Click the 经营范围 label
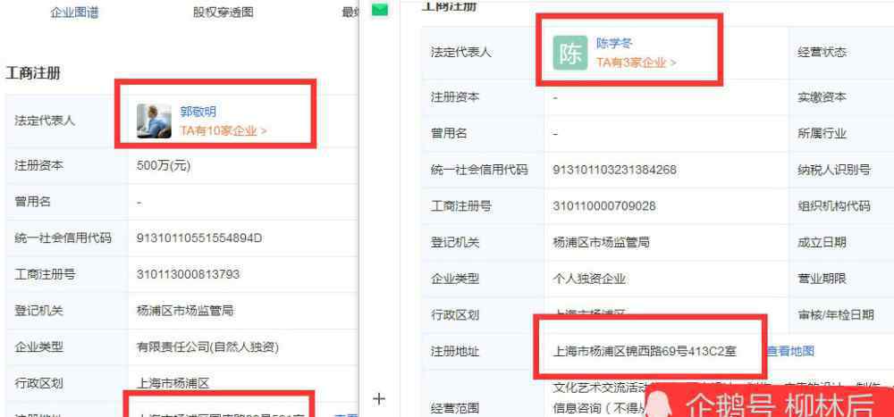Image resolution: width=894 pixels, height=417 pixels. (x=454, y=408)
